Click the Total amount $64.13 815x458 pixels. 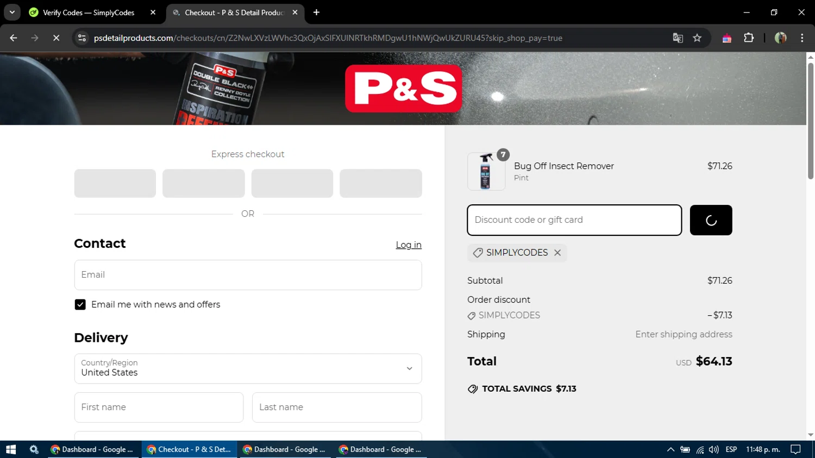click(x=714, y=361)
